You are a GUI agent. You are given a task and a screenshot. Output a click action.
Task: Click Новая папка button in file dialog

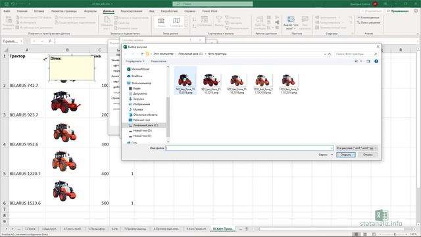[x=159, y=61]
